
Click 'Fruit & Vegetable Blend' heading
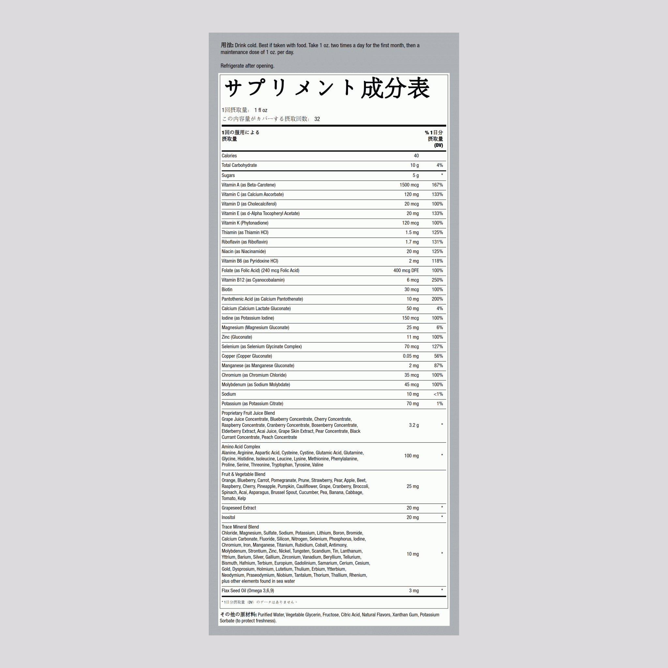pos(243,474)
